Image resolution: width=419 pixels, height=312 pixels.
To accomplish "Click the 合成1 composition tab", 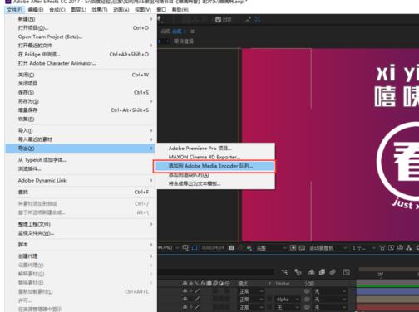I will pyautogui.click(x=179, y=32).
